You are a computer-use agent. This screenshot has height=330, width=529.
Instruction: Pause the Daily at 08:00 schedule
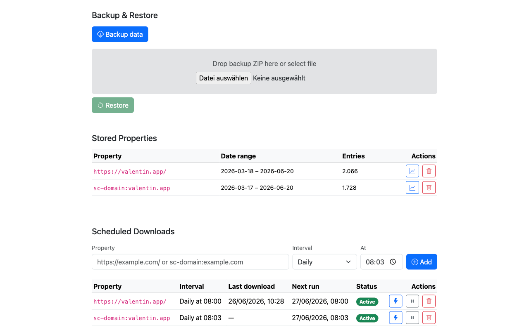(x=412, y=302)
